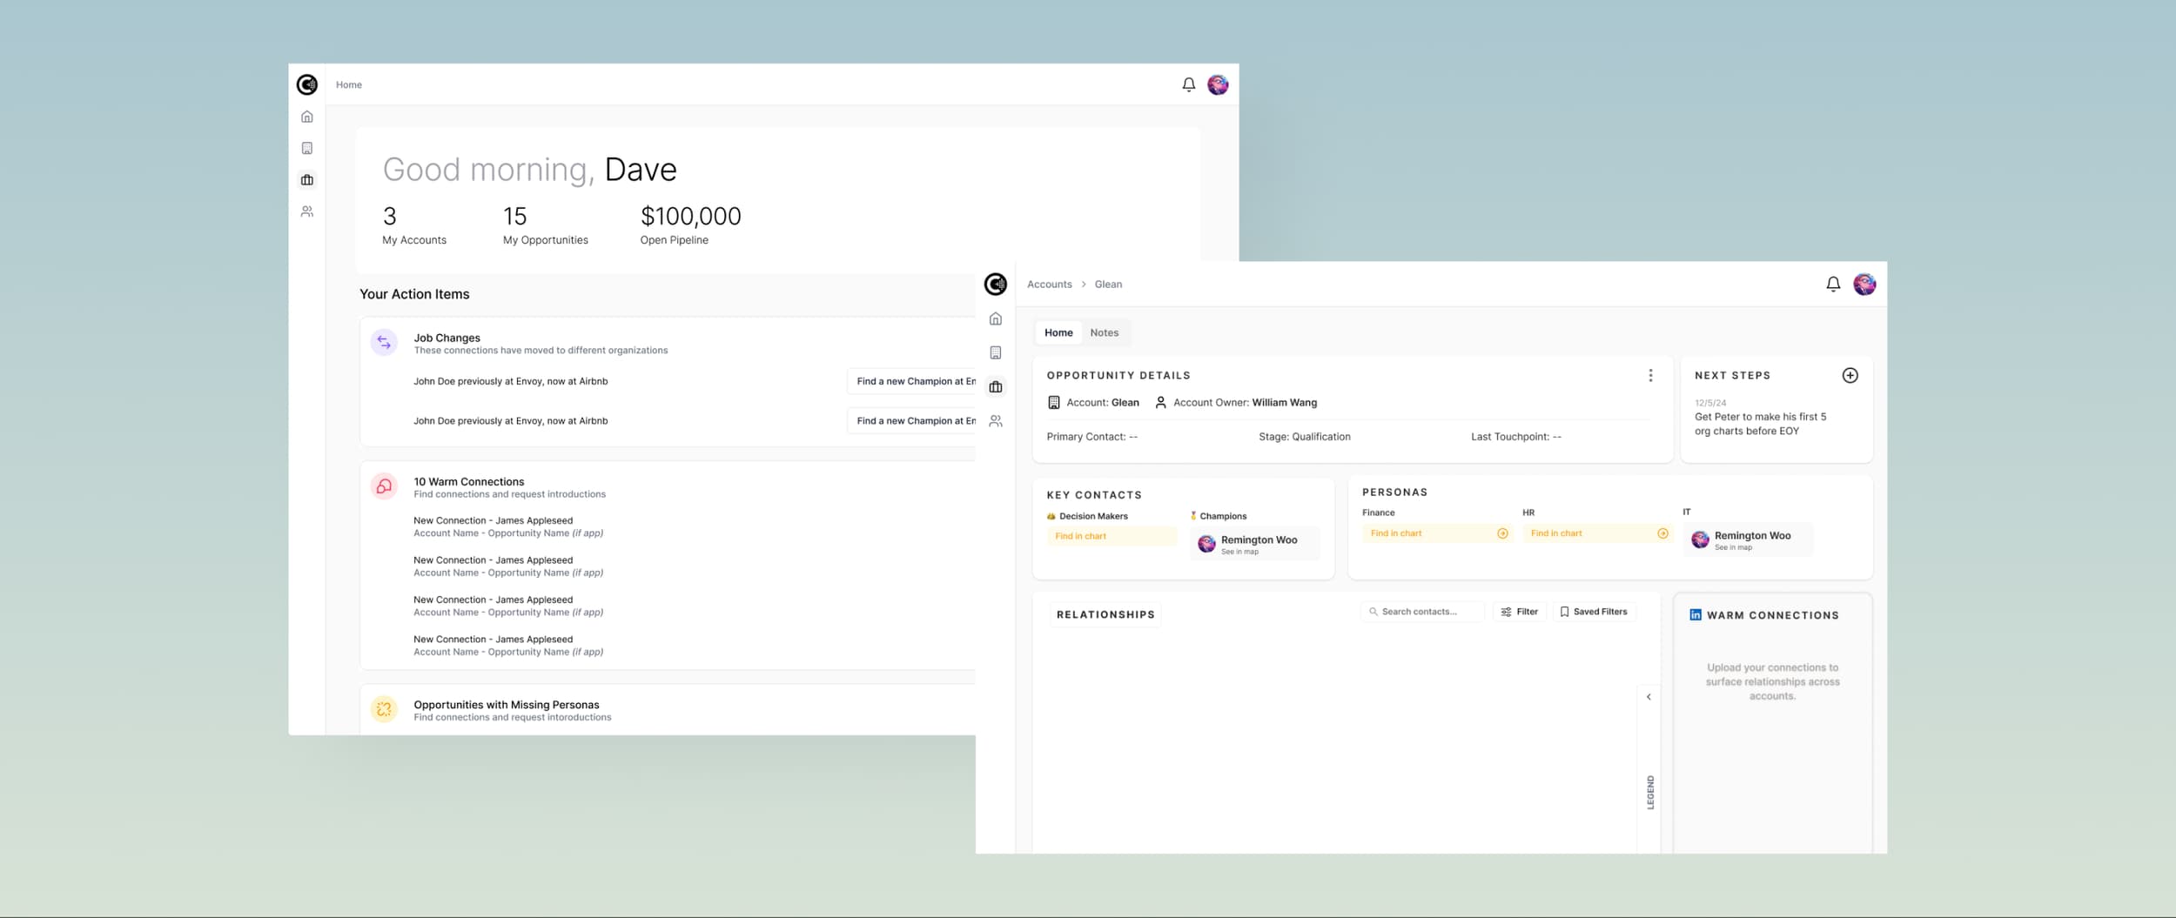The image size is (2176, 918).
Task: Click Stage: Qualification text
Action: pos(1304,437)
